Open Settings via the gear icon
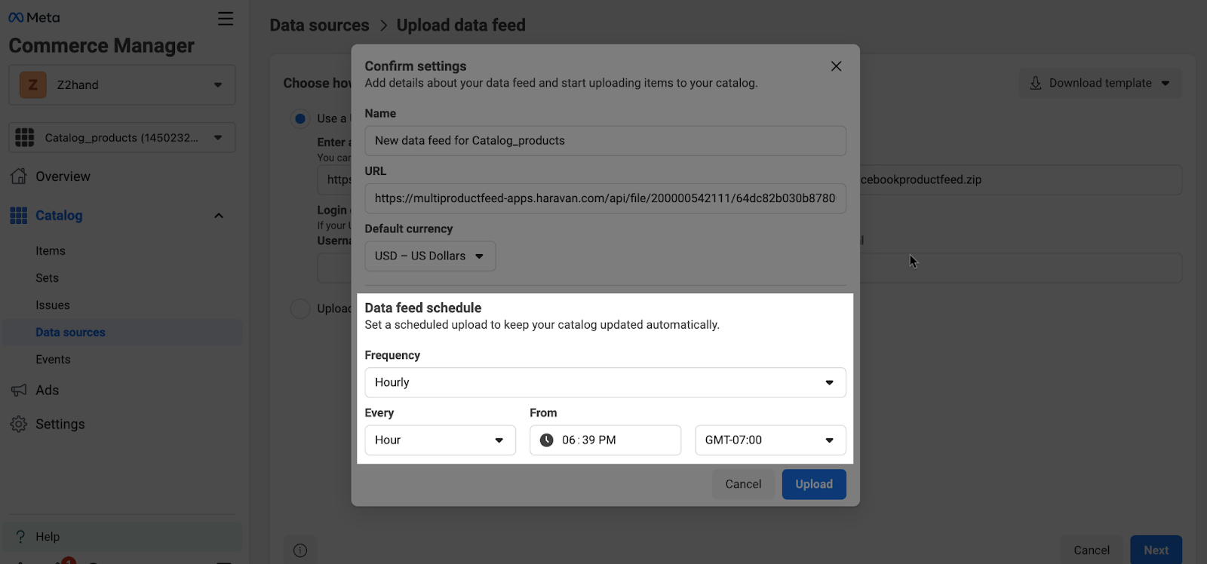Image resolution: width=1207 pixels, height=564 pixels. point(19,425)
